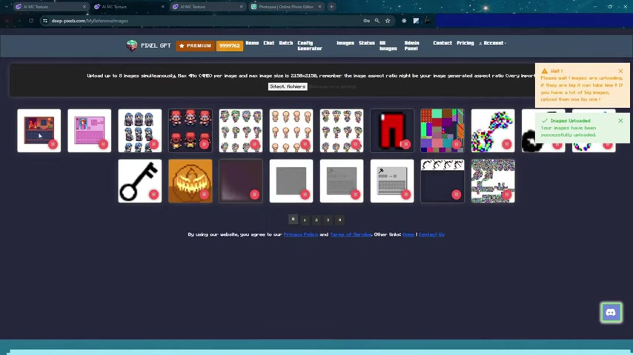
Task: Delete the blue-haired sprite sheet image
Action: [x=153, y=144]
